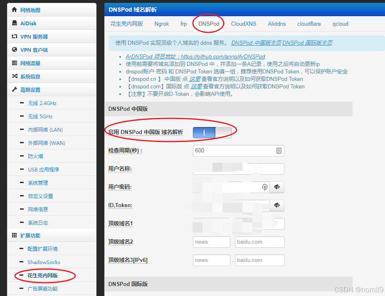The image size is (385, 296).
Task: Click the 顶级域名3[IPv6] subdomain news field
Action: [x=211, y=260]
